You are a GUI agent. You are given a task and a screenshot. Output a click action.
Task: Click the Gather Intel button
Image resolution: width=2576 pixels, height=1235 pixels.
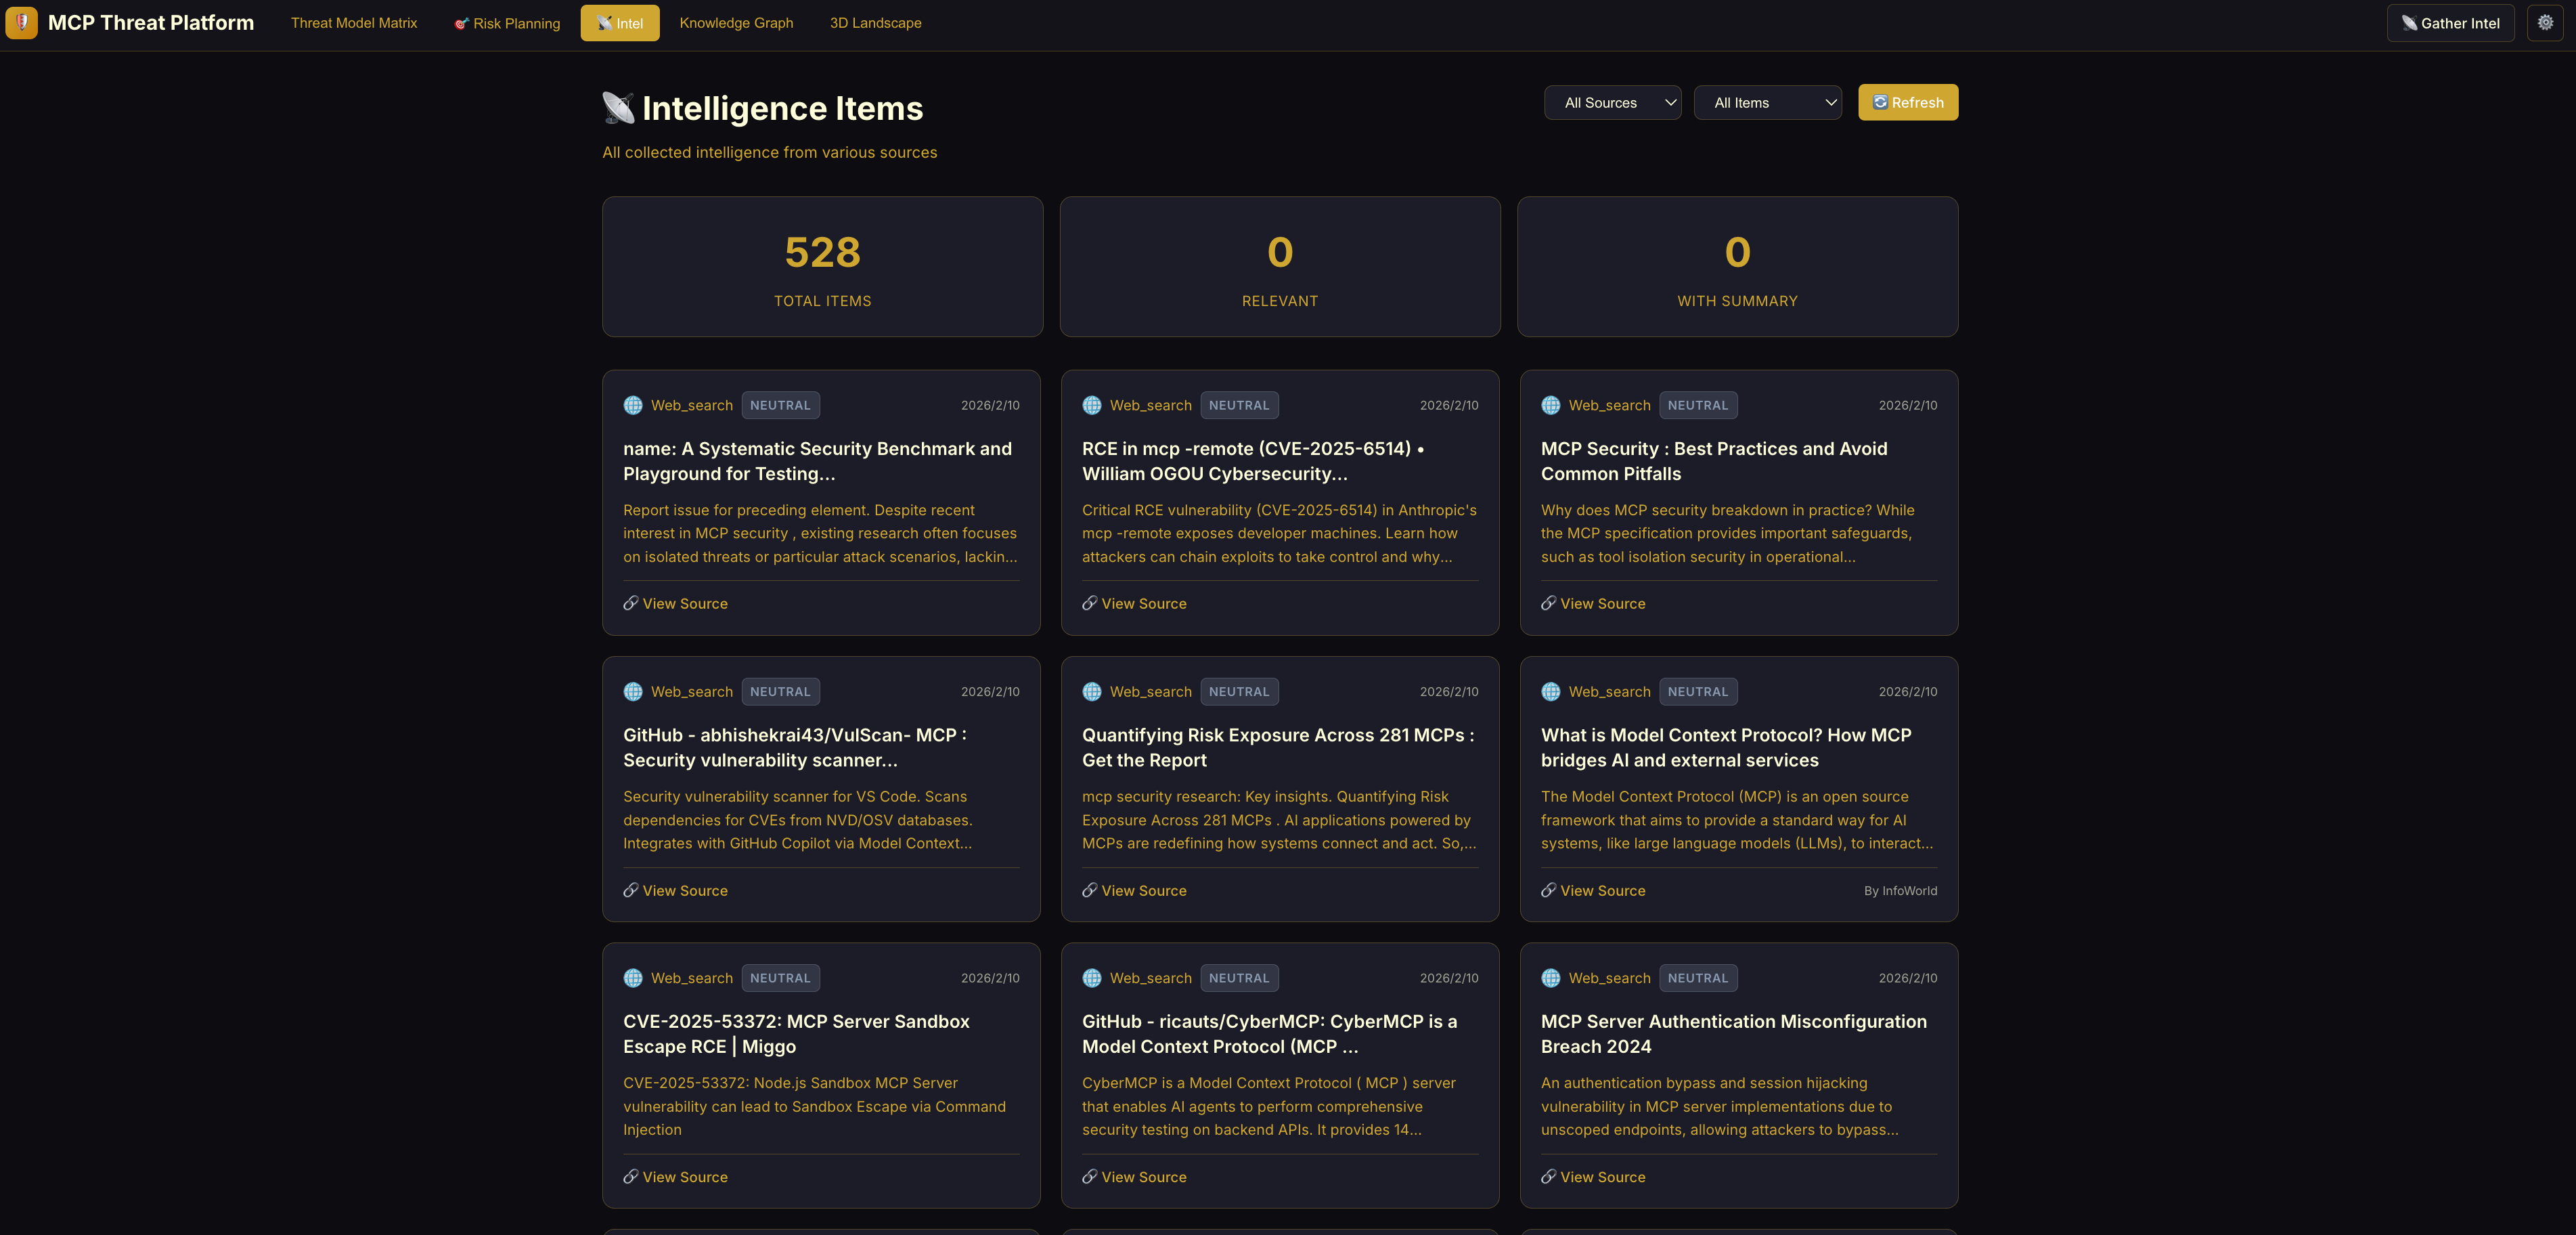point(2450,23)
